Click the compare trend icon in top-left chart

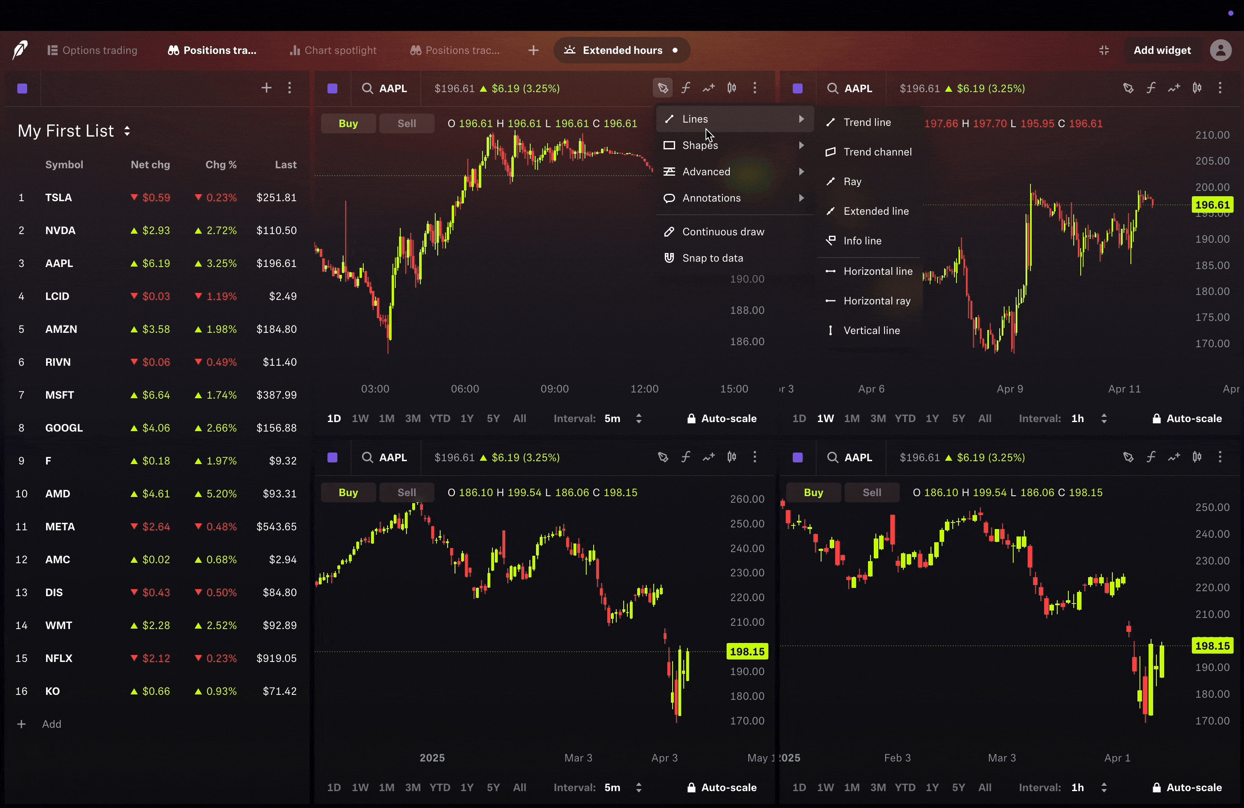click(709, 88)
